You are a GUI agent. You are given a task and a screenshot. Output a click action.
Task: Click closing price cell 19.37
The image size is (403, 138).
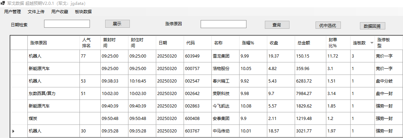point(281,56)
